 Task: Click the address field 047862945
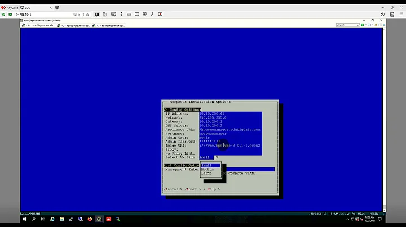coord(43,15)
